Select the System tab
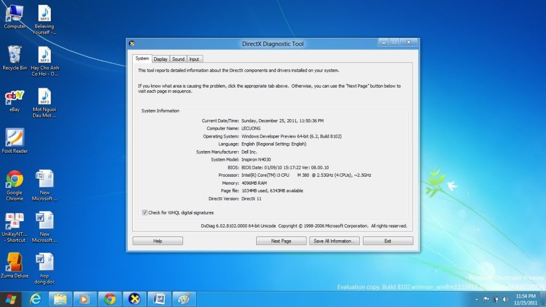 [142, 59]
